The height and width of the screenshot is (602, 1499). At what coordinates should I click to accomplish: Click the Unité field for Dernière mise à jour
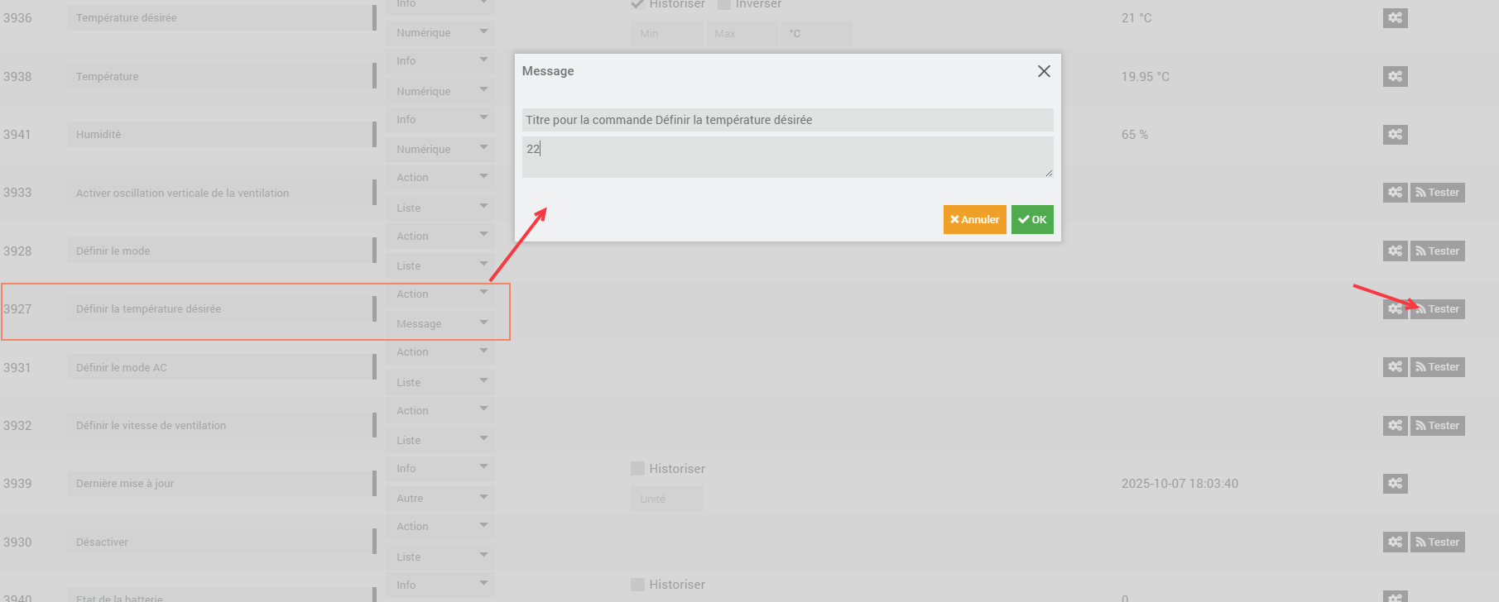[666, 499]
